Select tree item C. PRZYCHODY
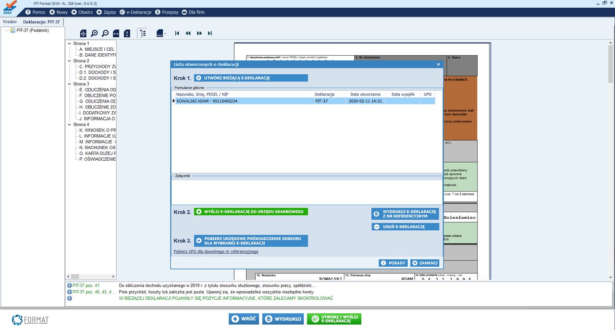Screen dimensions: 615x330 (x=98, y=67)
